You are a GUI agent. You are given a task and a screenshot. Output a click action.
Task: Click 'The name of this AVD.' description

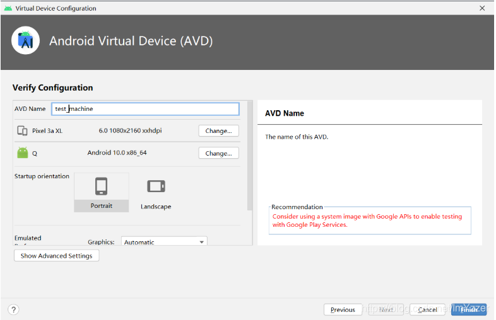tap(297, 137)
